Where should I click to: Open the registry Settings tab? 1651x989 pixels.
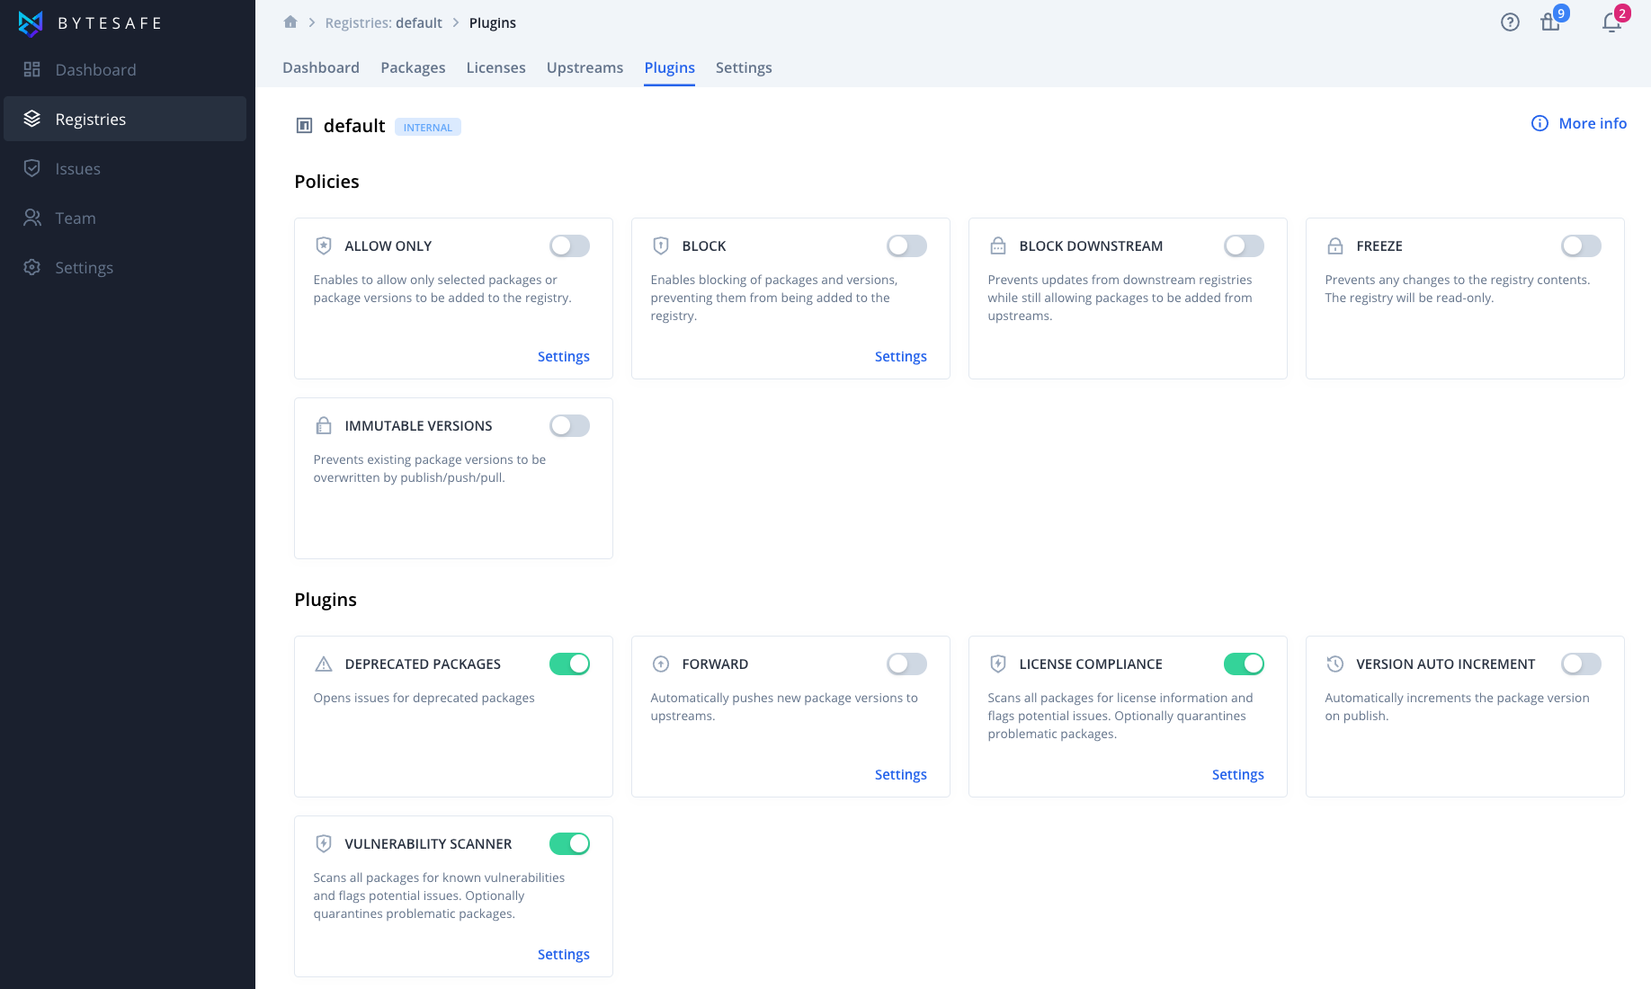pyautogui.click(x=744, y=67)
